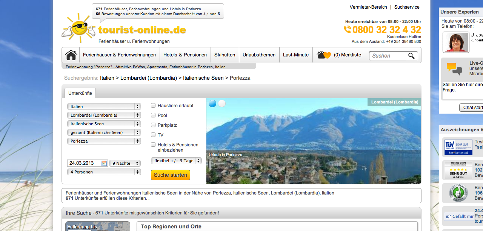Click the Live-Chat speech bubbles icon
This screenshot has width=483, height=231.
454,68
